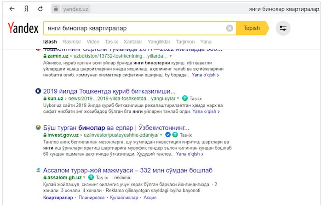Click the yandex.uz address field
The image size is (322, 205).
pyautogui.click(x=75, y=9)
